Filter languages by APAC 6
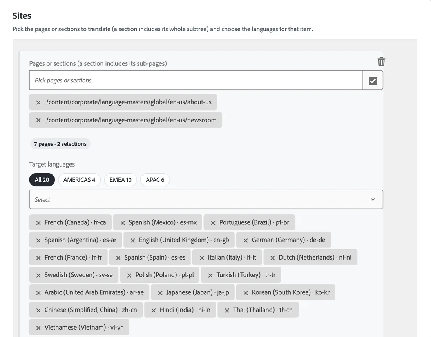This screenshot has height=337, width=431. tap(155, 180)
